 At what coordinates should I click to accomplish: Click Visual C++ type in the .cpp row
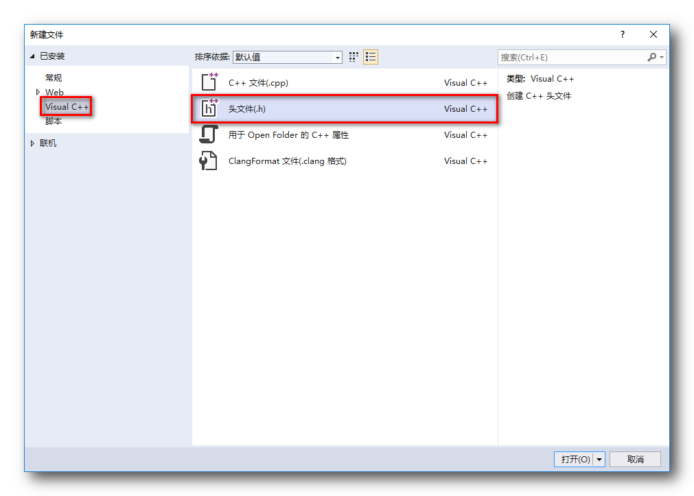tap(465, 83)
